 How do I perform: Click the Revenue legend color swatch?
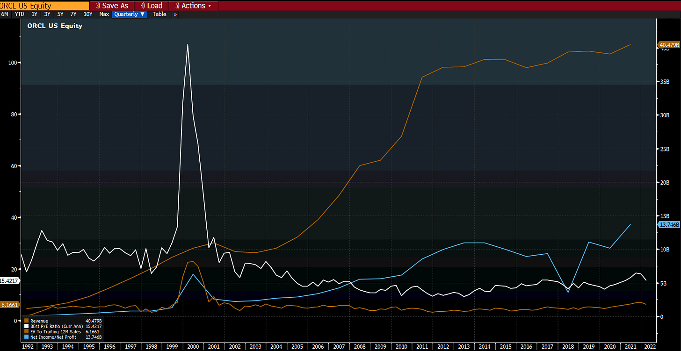point(26,321)
